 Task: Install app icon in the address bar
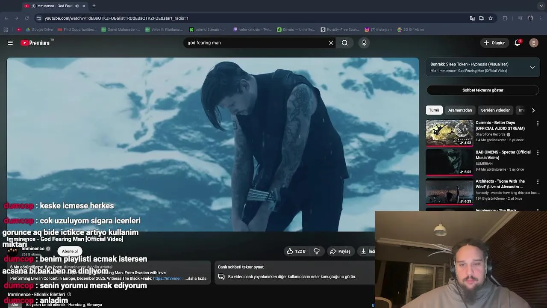(481, 18)
